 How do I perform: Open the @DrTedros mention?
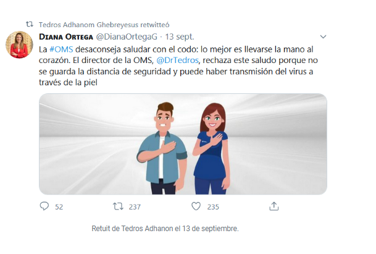click(177, 60)
